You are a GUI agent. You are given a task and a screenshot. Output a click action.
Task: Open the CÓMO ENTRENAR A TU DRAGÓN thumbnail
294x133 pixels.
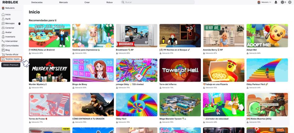point(93,105)
